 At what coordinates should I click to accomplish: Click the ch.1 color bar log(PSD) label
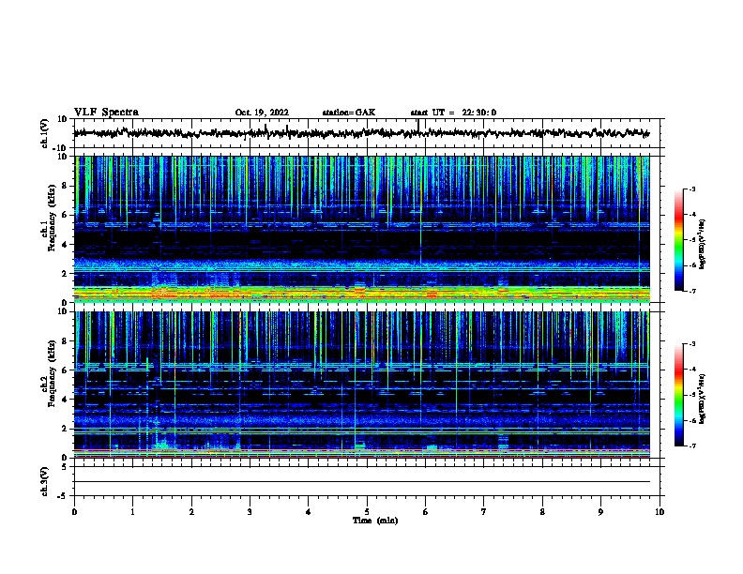[x=703, y=244]
